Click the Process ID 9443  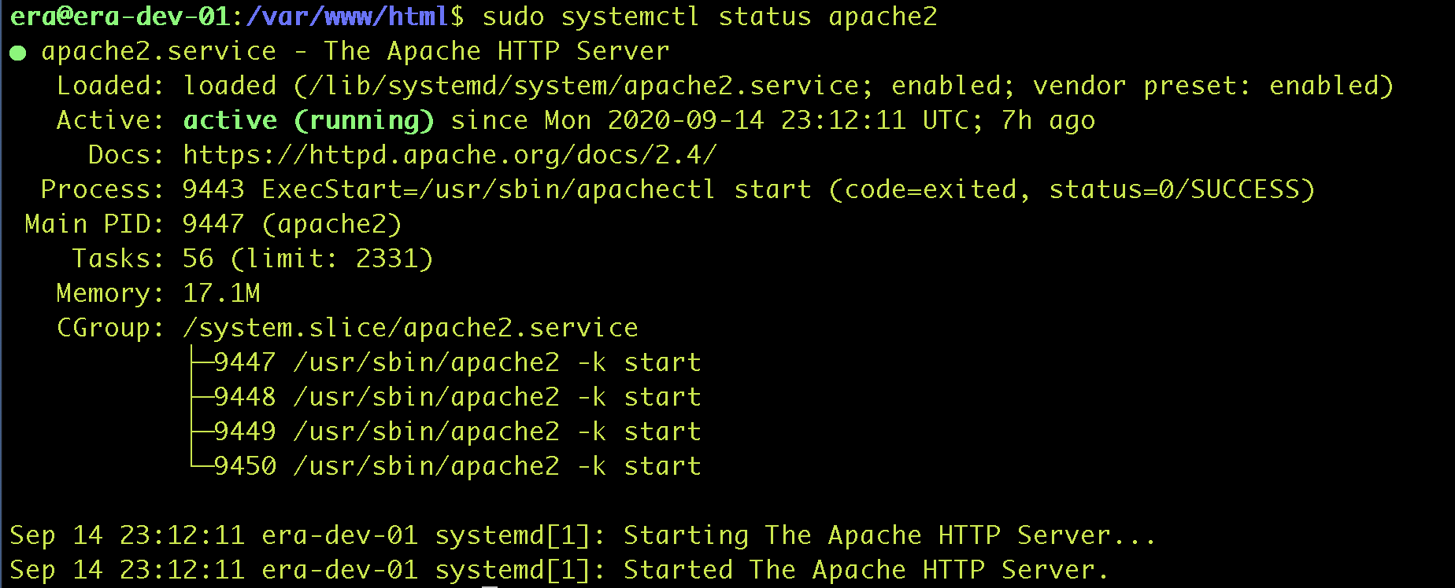click(213, 189)
